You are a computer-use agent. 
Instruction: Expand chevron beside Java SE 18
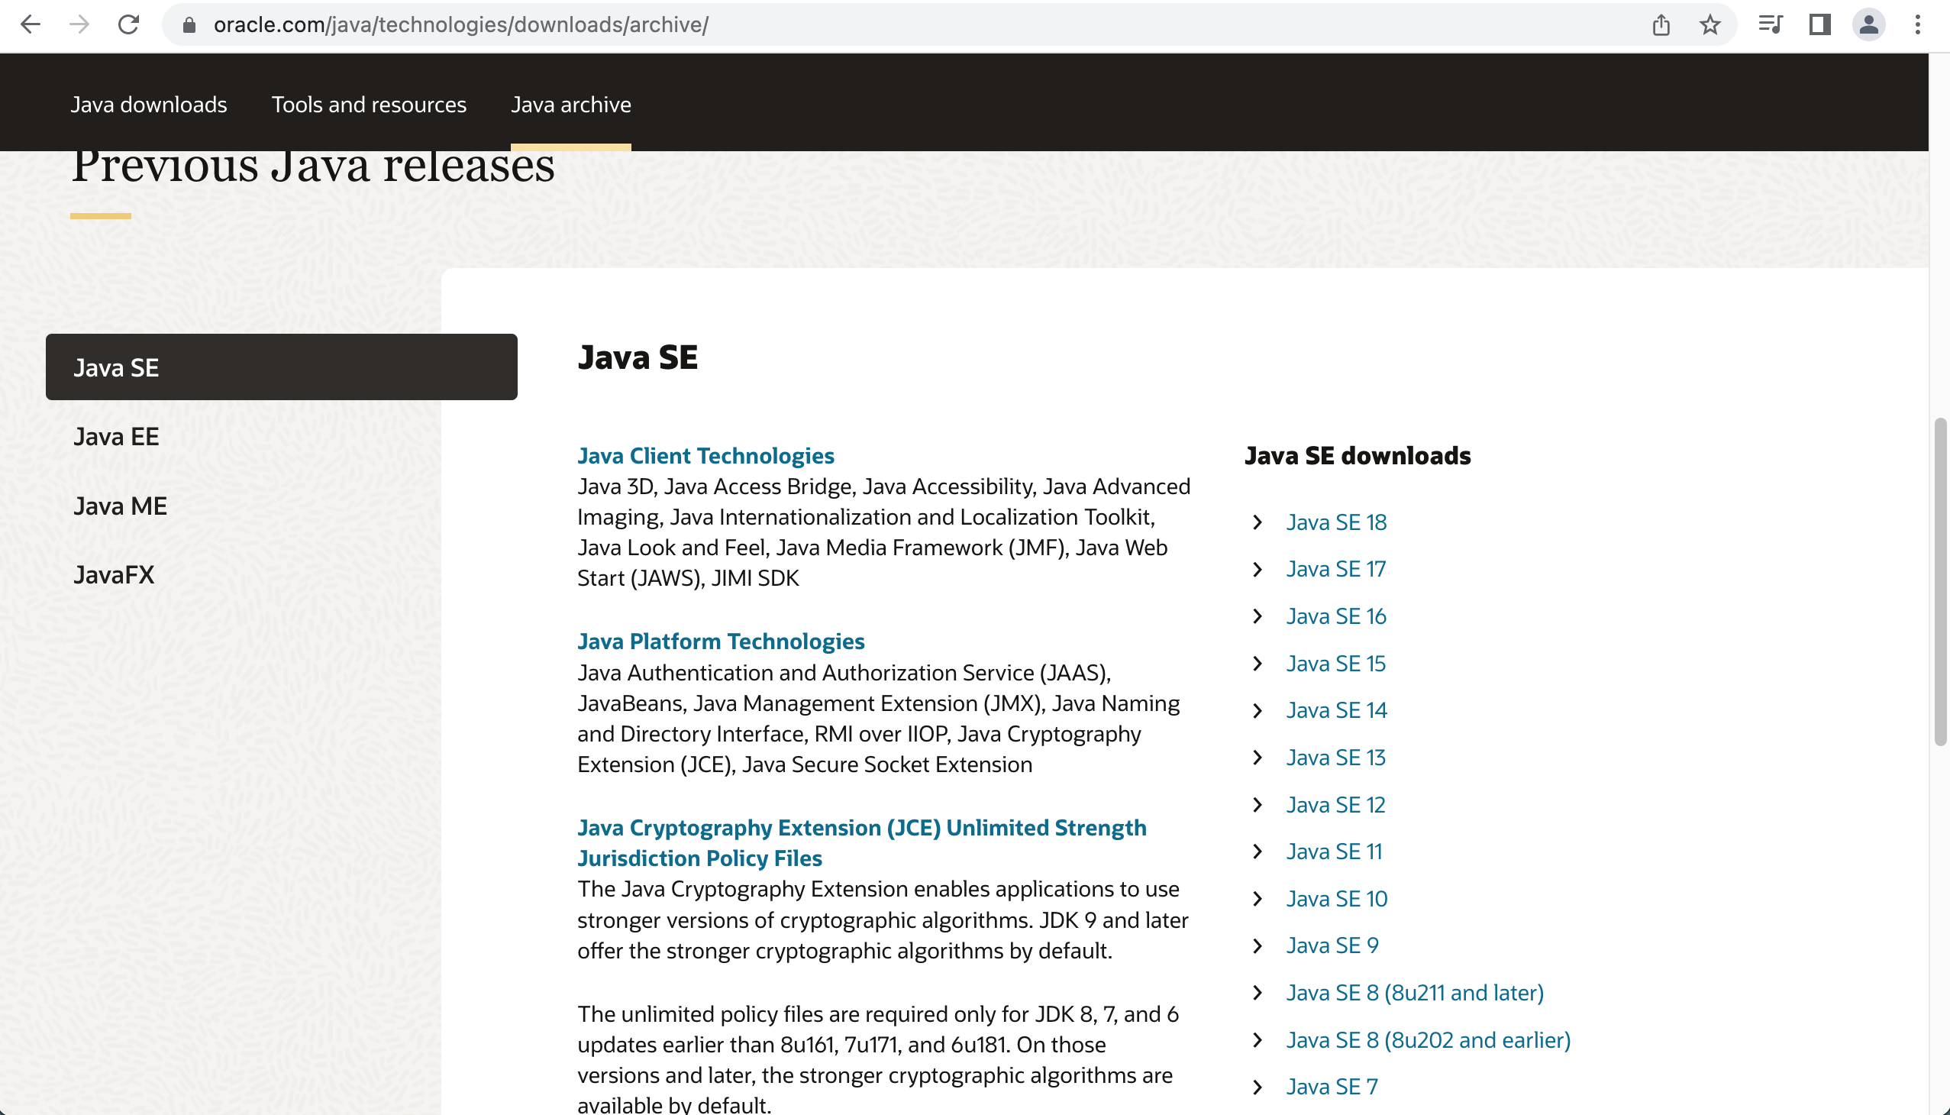[x=1257, y=522]
